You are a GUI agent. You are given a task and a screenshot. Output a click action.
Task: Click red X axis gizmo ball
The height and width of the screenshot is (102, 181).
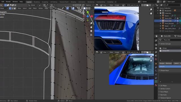pos(92,16)
